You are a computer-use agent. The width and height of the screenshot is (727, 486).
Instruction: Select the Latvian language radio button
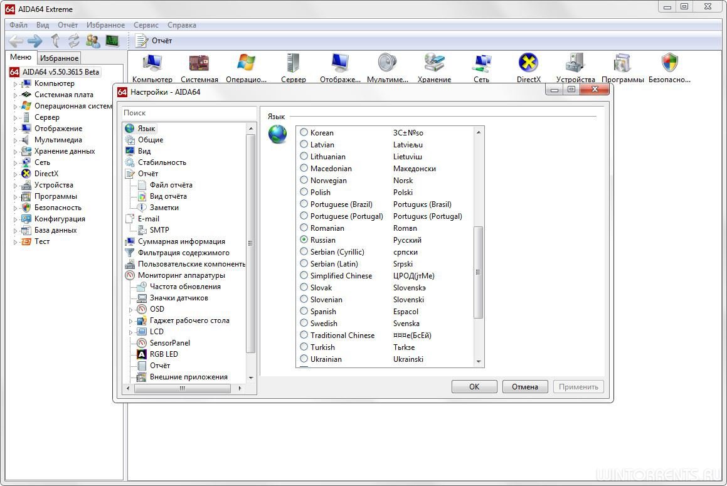[x=304, y=144]
